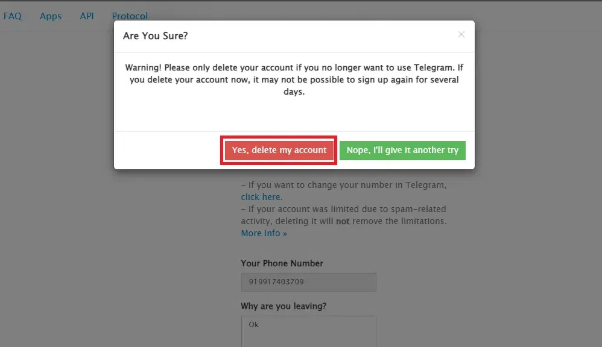
Task: Click the 'spam-related' limitation text line
Action: click(343, 209)
